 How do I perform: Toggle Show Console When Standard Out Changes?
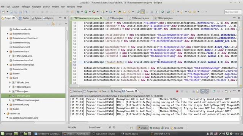(x=202, y=91)
